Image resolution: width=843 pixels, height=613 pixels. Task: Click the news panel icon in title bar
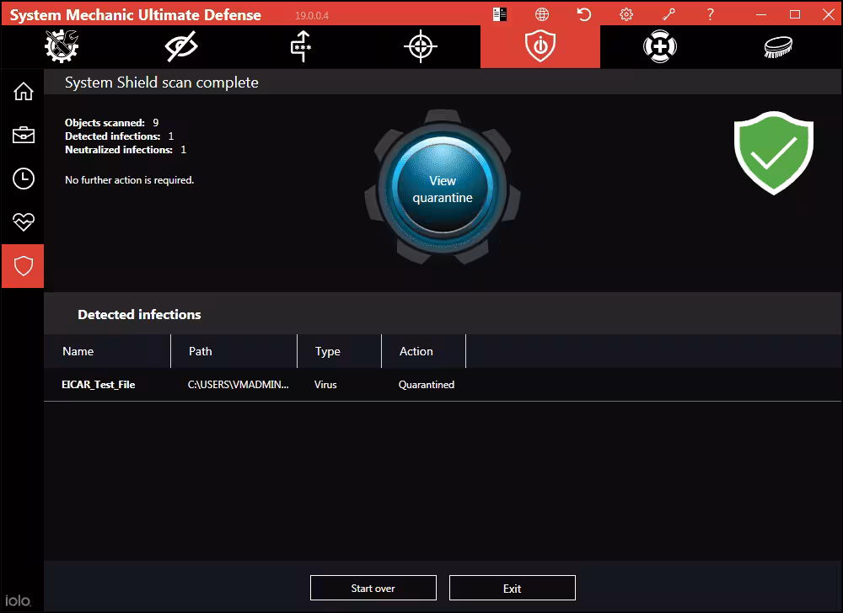[499, 14]
